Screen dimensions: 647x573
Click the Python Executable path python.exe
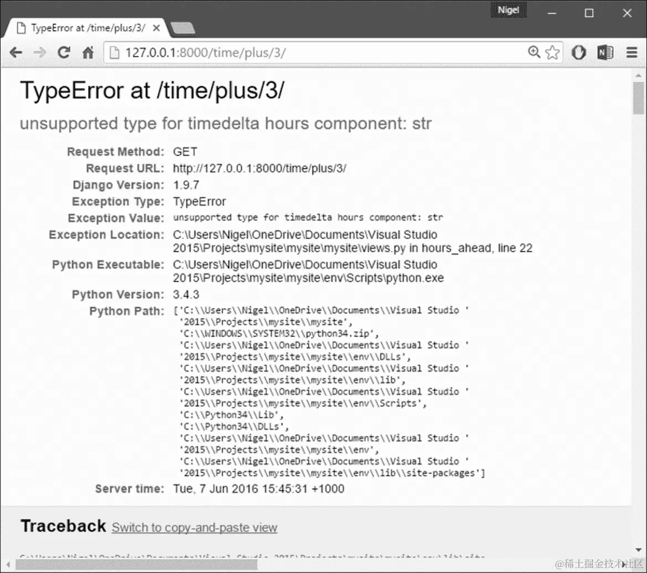click(x=308, y=271)
